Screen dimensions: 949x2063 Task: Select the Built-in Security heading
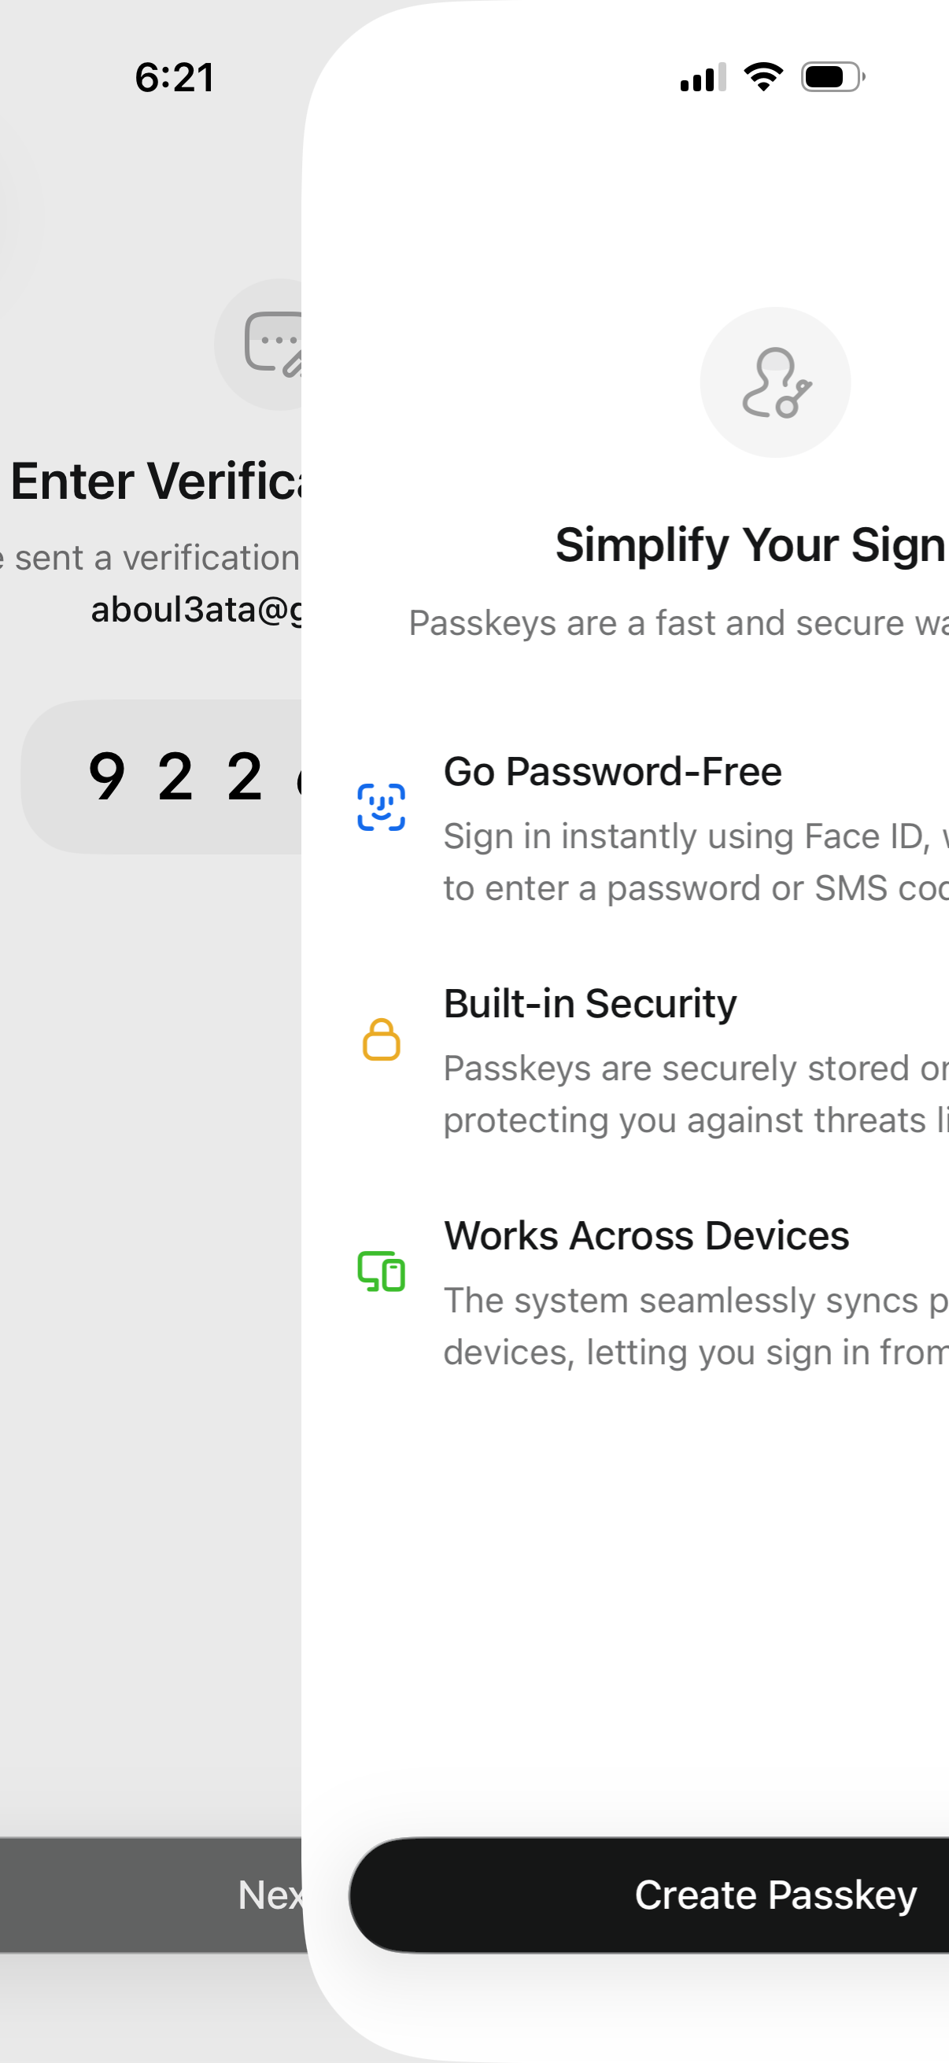[590, 1003]
